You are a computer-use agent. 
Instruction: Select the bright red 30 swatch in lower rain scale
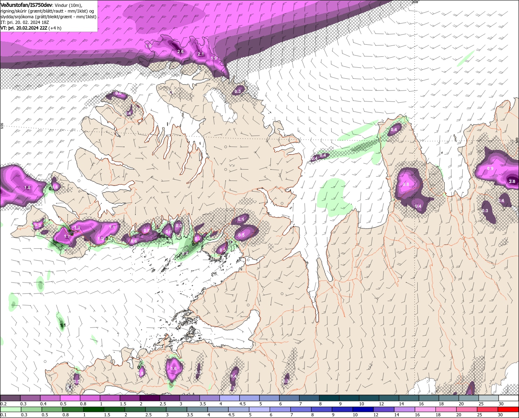click(x=509, y=409)
